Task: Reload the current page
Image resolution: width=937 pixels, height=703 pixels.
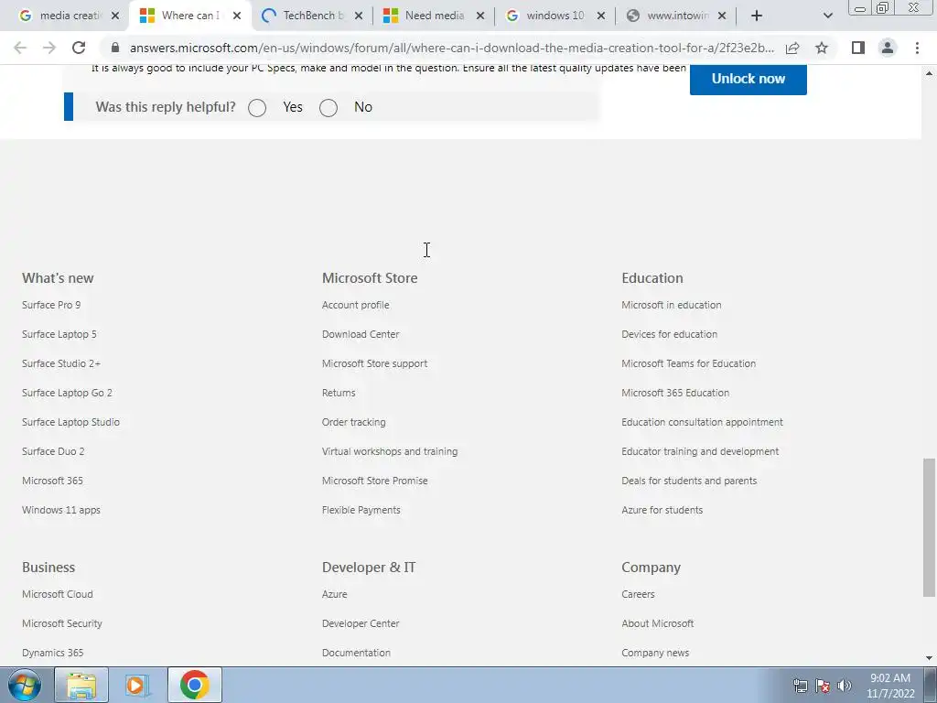Action: tap(79, 48)
